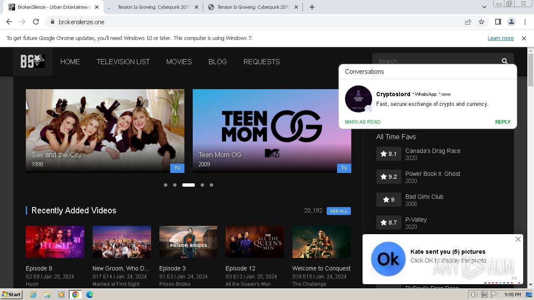This screenshot has width=534, height=300.
Task: Click the address bar URL
Action: point(81,22)
